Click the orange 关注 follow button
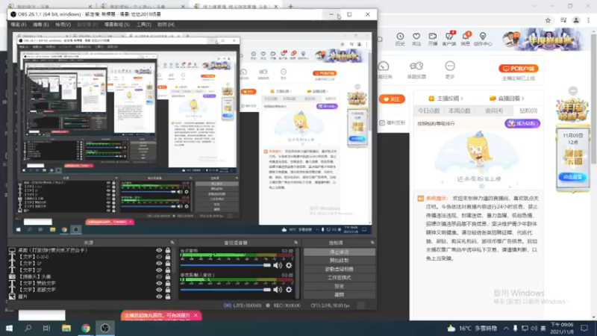The height and width of the screenshot is (336, 597). click(x=392, y=99)
